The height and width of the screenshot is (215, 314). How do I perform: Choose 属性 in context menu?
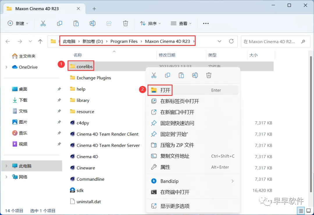193,167
